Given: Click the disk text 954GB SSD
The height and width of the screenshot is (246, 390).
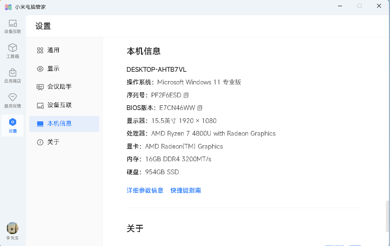Looking at the screenshot, I should [162, 172].
